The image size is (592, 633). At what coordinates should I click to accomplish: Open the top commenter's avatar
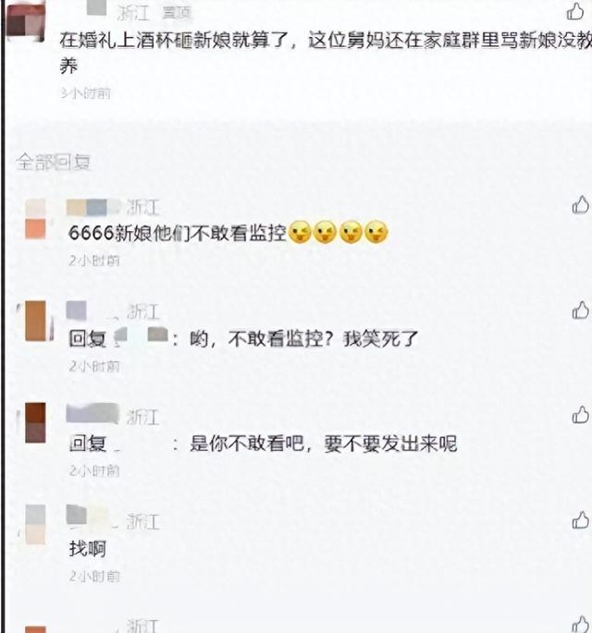tap(26, 22)
